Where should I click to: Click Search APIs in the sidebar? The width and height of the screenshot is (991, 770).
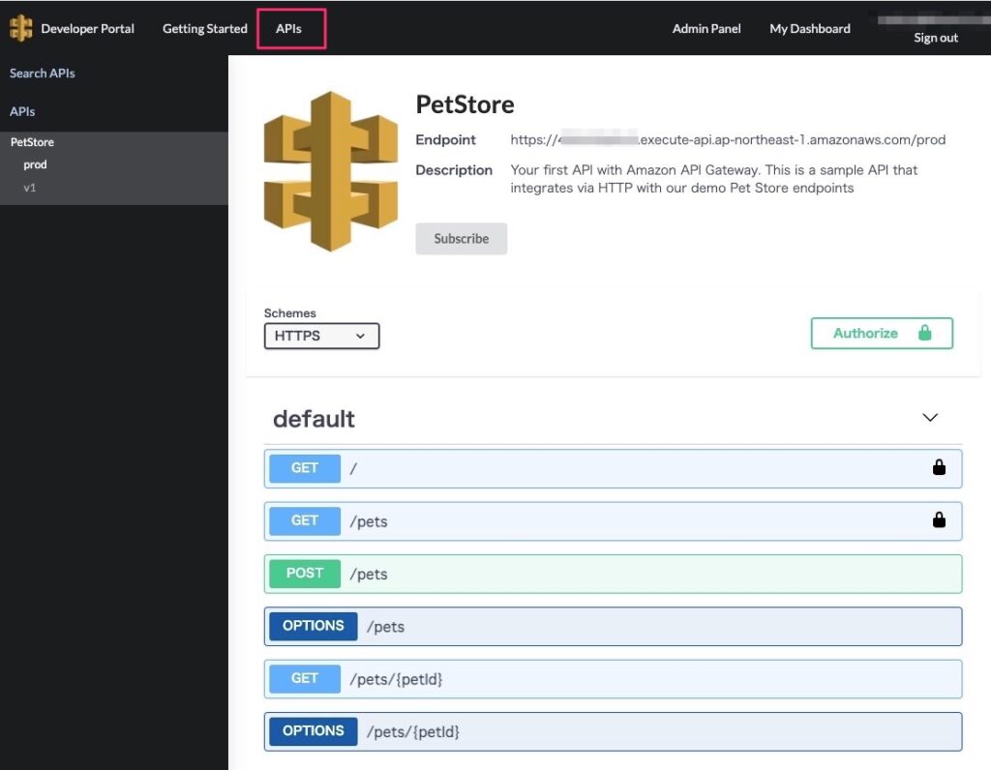click(x=43, y=74)
